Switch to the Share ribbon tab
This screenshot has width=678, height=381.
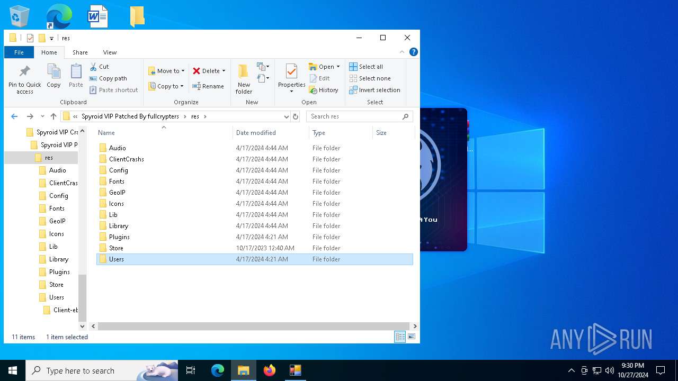coord(81,52)
